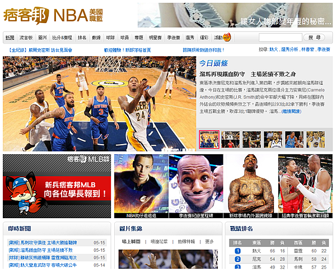Open the 運彩 menu
Image resolution: width=336 pixels, height=272 pixels.
tap(204, 38)
